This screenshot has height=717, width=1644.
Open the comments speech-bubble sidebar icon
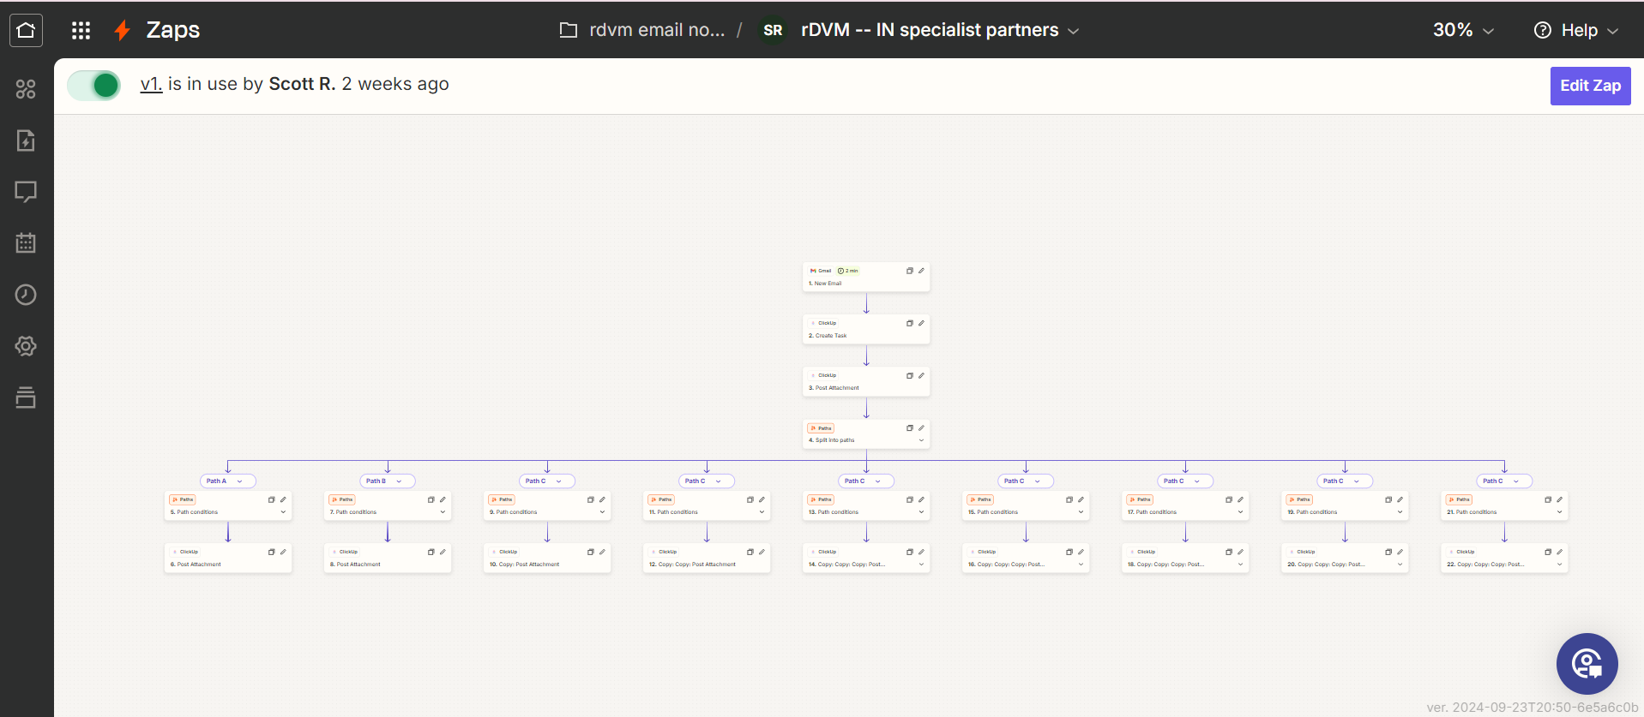(x=26, y=192)
